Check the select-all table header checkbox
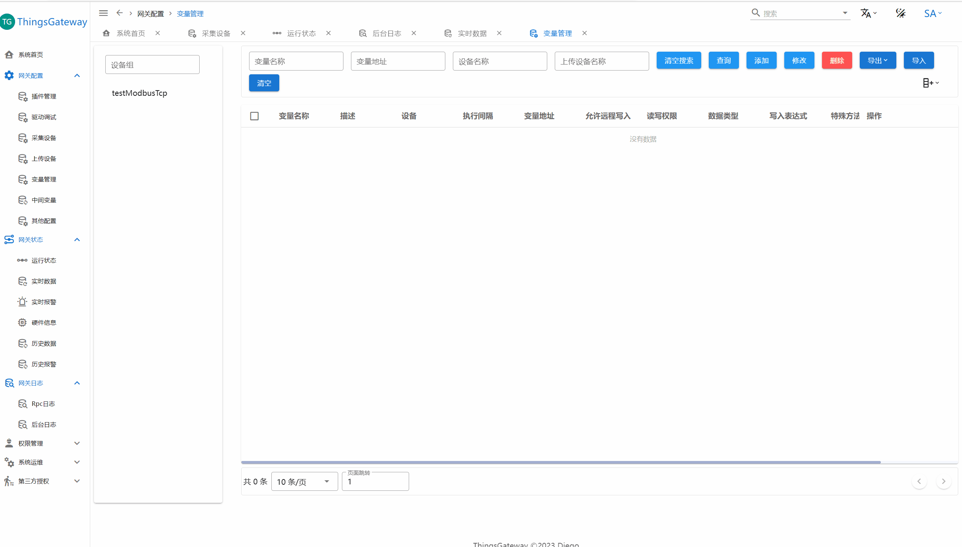962x547 pixels. point(254,116)
